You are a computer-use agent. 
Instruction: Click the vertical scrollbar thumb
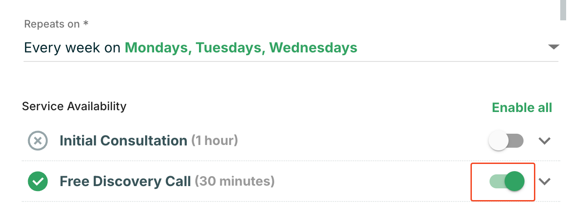tap(563, 9)
